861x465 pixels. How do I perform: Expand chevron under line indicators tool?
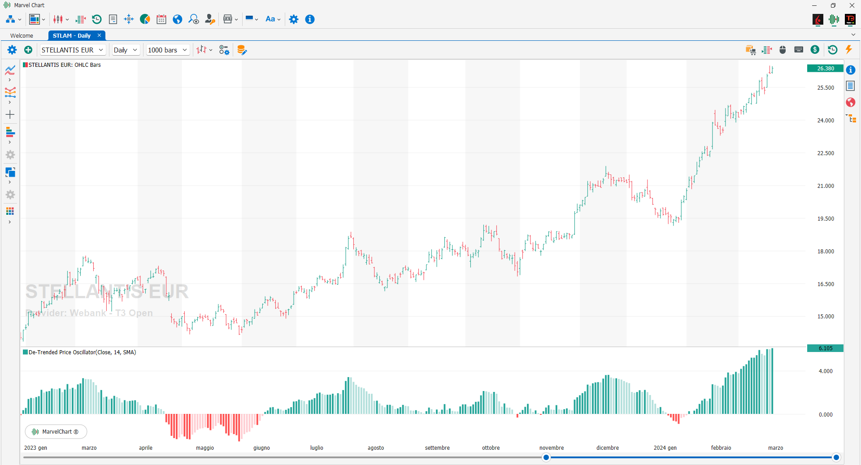[x=9, y=80]
